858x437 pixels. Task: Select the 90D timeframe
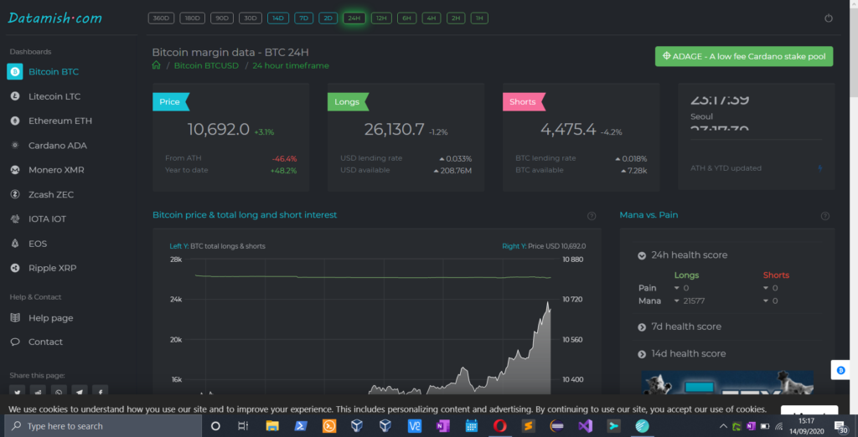(221, 18)
